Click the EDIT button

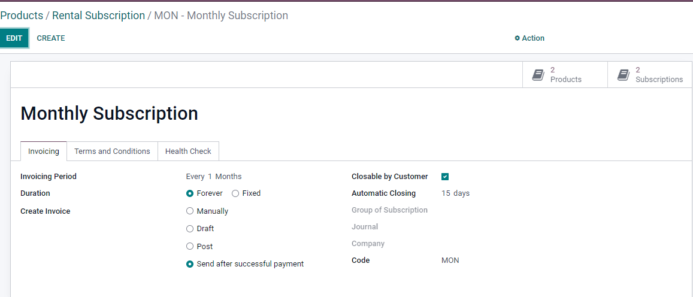tap(14, 38)
